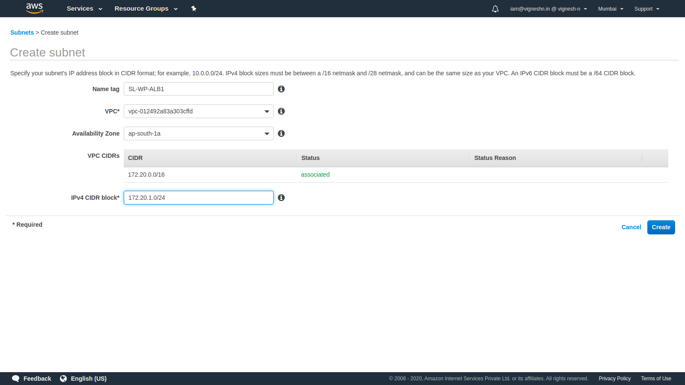Click the Create button
685x385 pixels.
click(x=661, y=227)
